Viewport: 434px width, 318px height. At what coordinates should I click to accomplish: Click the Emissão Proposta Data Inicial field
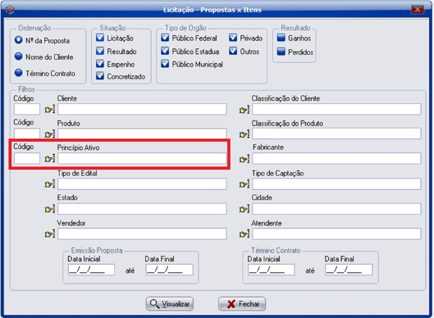(x=91, y=270)
